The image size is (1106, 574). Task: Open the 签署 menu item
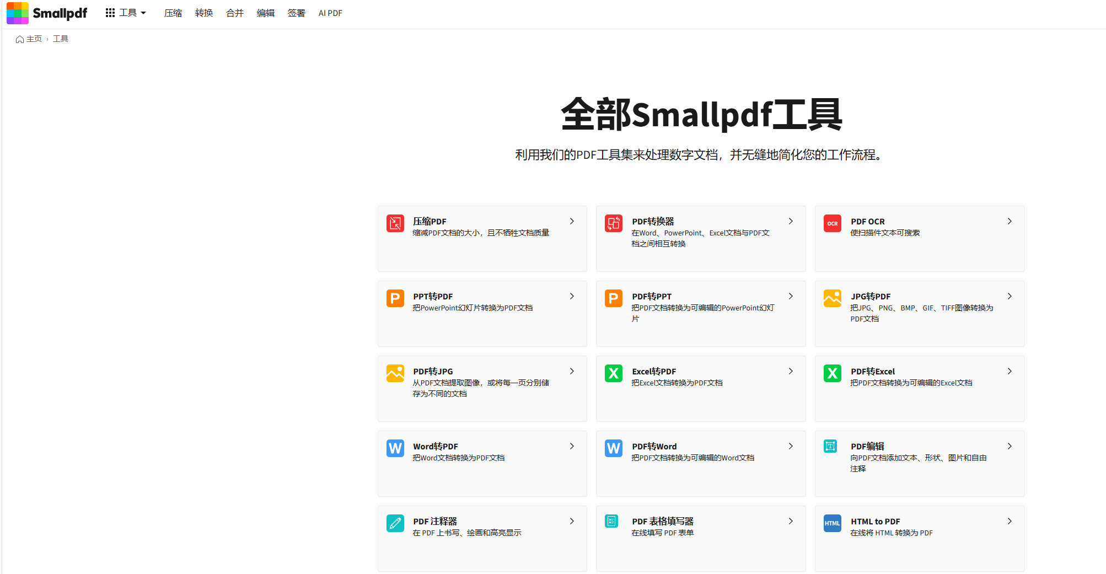[296, 13]
